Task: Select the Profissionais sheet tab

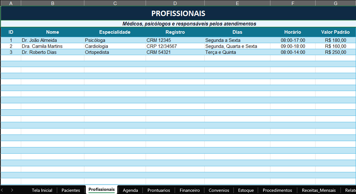Action: (x=101, y=190)
